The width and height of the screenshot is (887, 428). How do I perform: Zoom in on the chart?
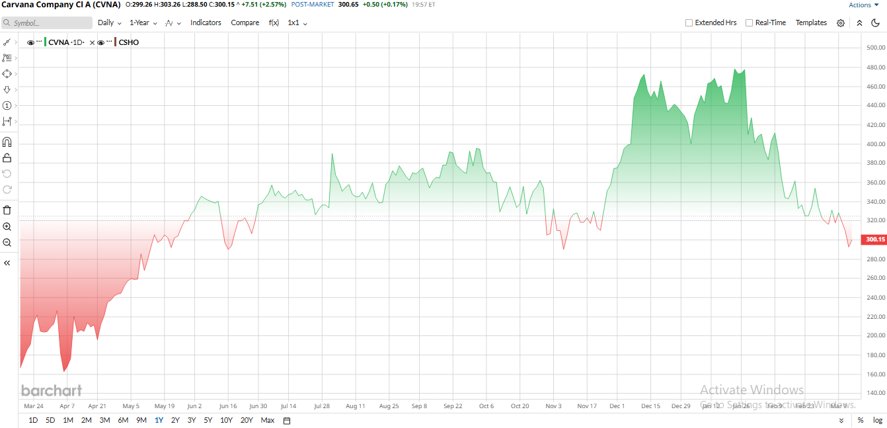(7, 226)
